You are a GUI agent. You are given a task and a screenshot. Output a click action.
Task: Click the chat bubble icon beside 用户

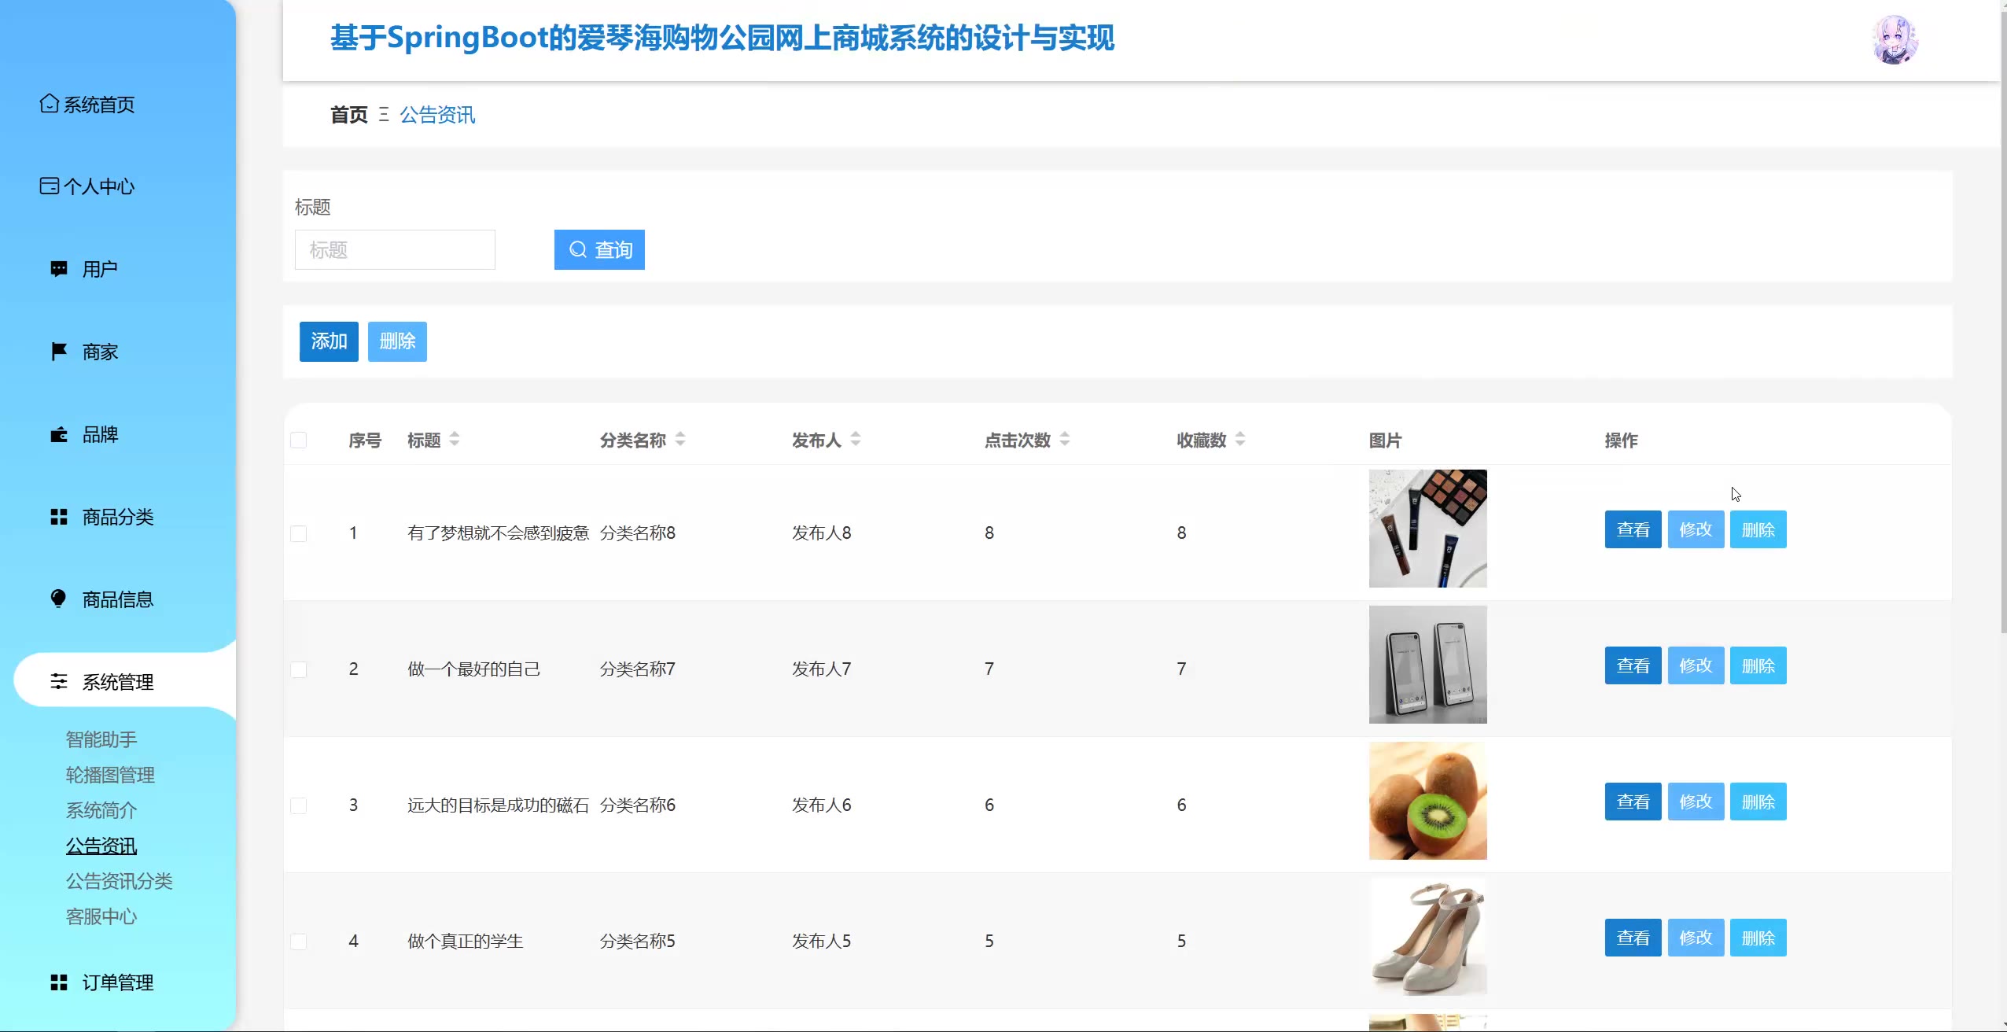(59, 269)
